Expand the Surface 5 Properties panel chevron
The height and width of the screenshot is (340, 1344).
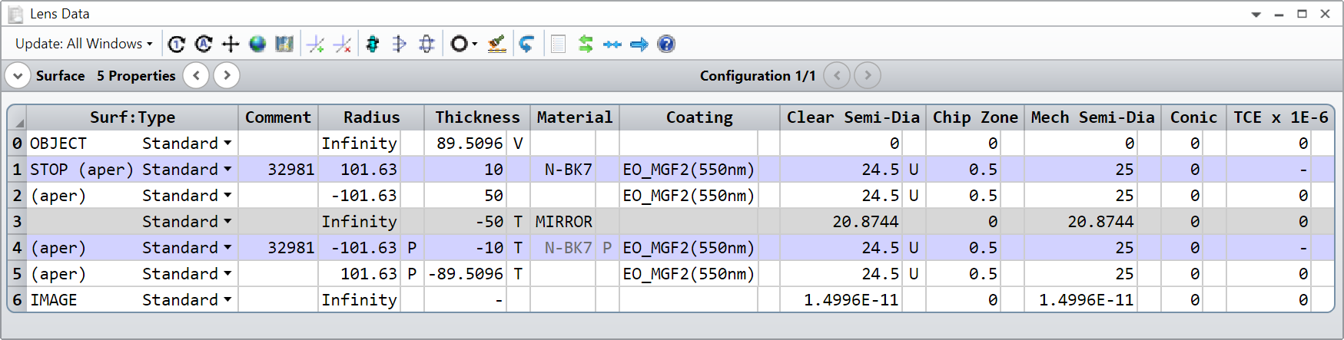(x=18, y=75)
